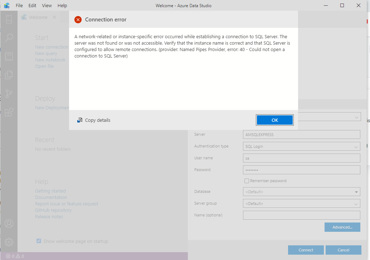The height and width of the screenshot is (260, 370).
Task: Click the New Deployment link
Action: click(52, 107)
